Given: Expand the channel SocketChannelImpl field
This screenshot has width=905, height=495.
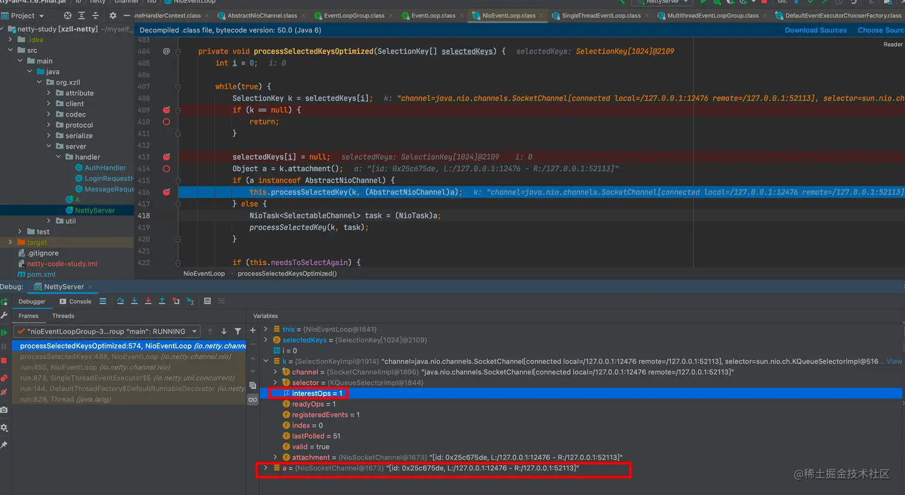Looking at the screenshot, I should [275, 372].
